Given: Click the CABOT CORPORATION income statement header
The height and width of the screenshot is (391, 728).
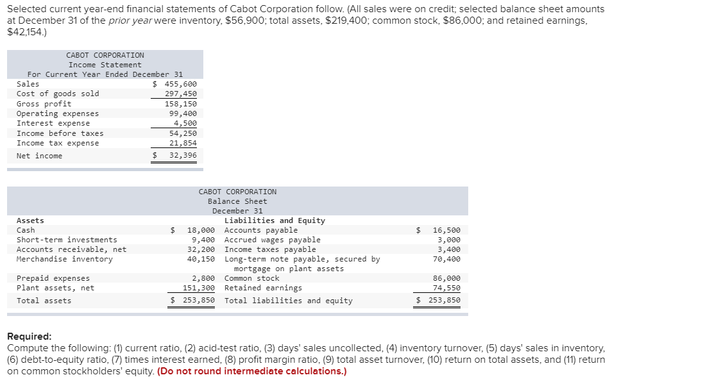Looking at the screenshot, I should click(x=105, y=54).
